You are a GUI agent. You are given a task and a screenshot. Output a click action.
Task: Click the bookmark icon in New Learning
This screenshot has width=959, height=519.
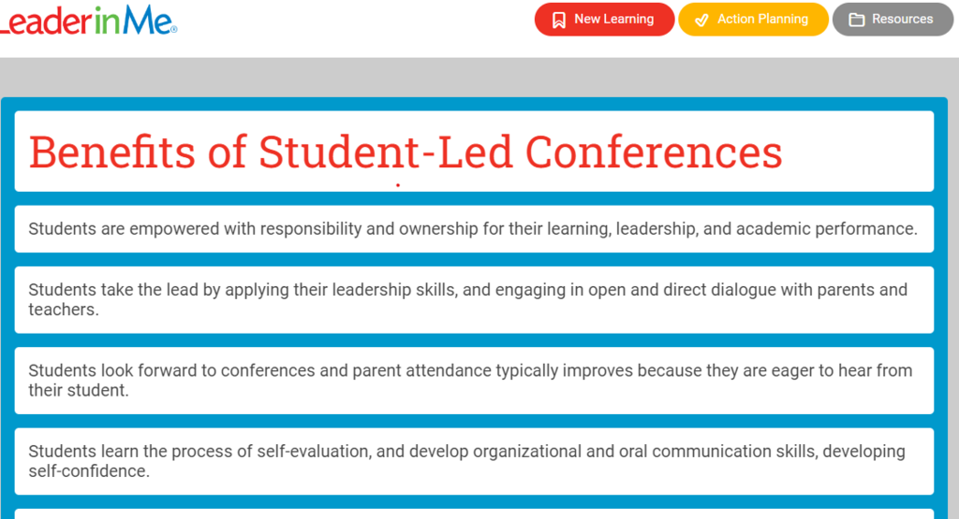[x=558, y=21]
